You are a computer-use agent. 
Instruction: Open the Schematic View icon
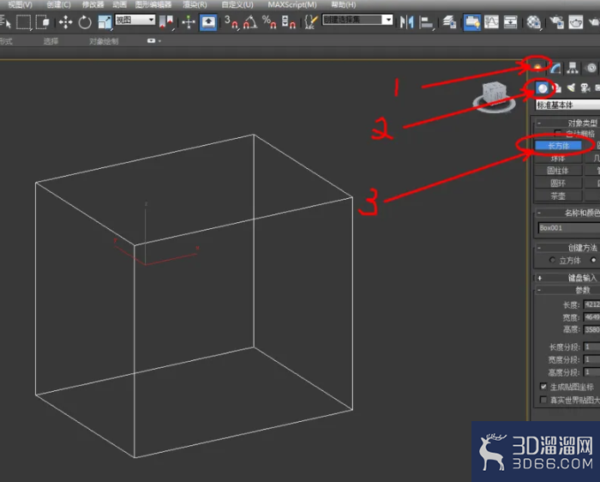(x=511, y=21)
